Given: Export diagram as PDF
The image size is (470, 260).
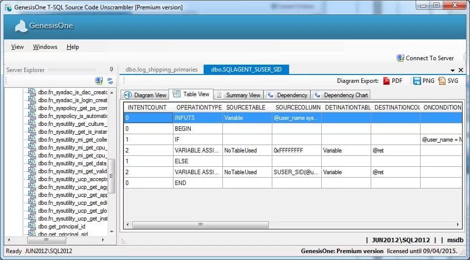Looking at the screenshot, I should [393, 81].
